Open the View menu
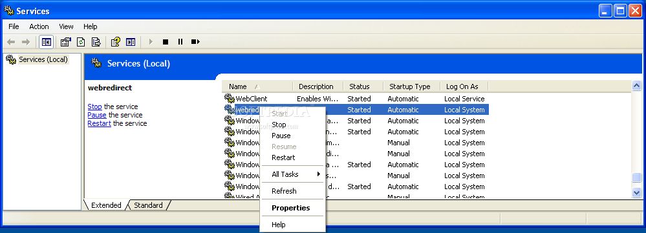646x233 pixels. [x=66, y=26]
